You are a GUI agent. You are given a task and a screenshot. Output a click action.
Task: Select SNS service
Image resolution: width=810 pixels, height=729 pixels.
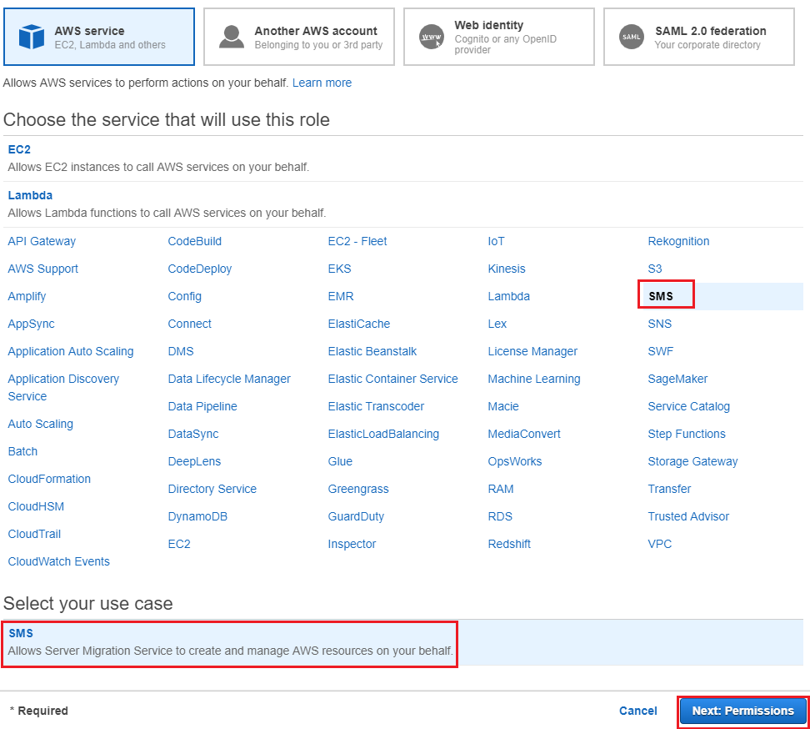pos(660,324)
